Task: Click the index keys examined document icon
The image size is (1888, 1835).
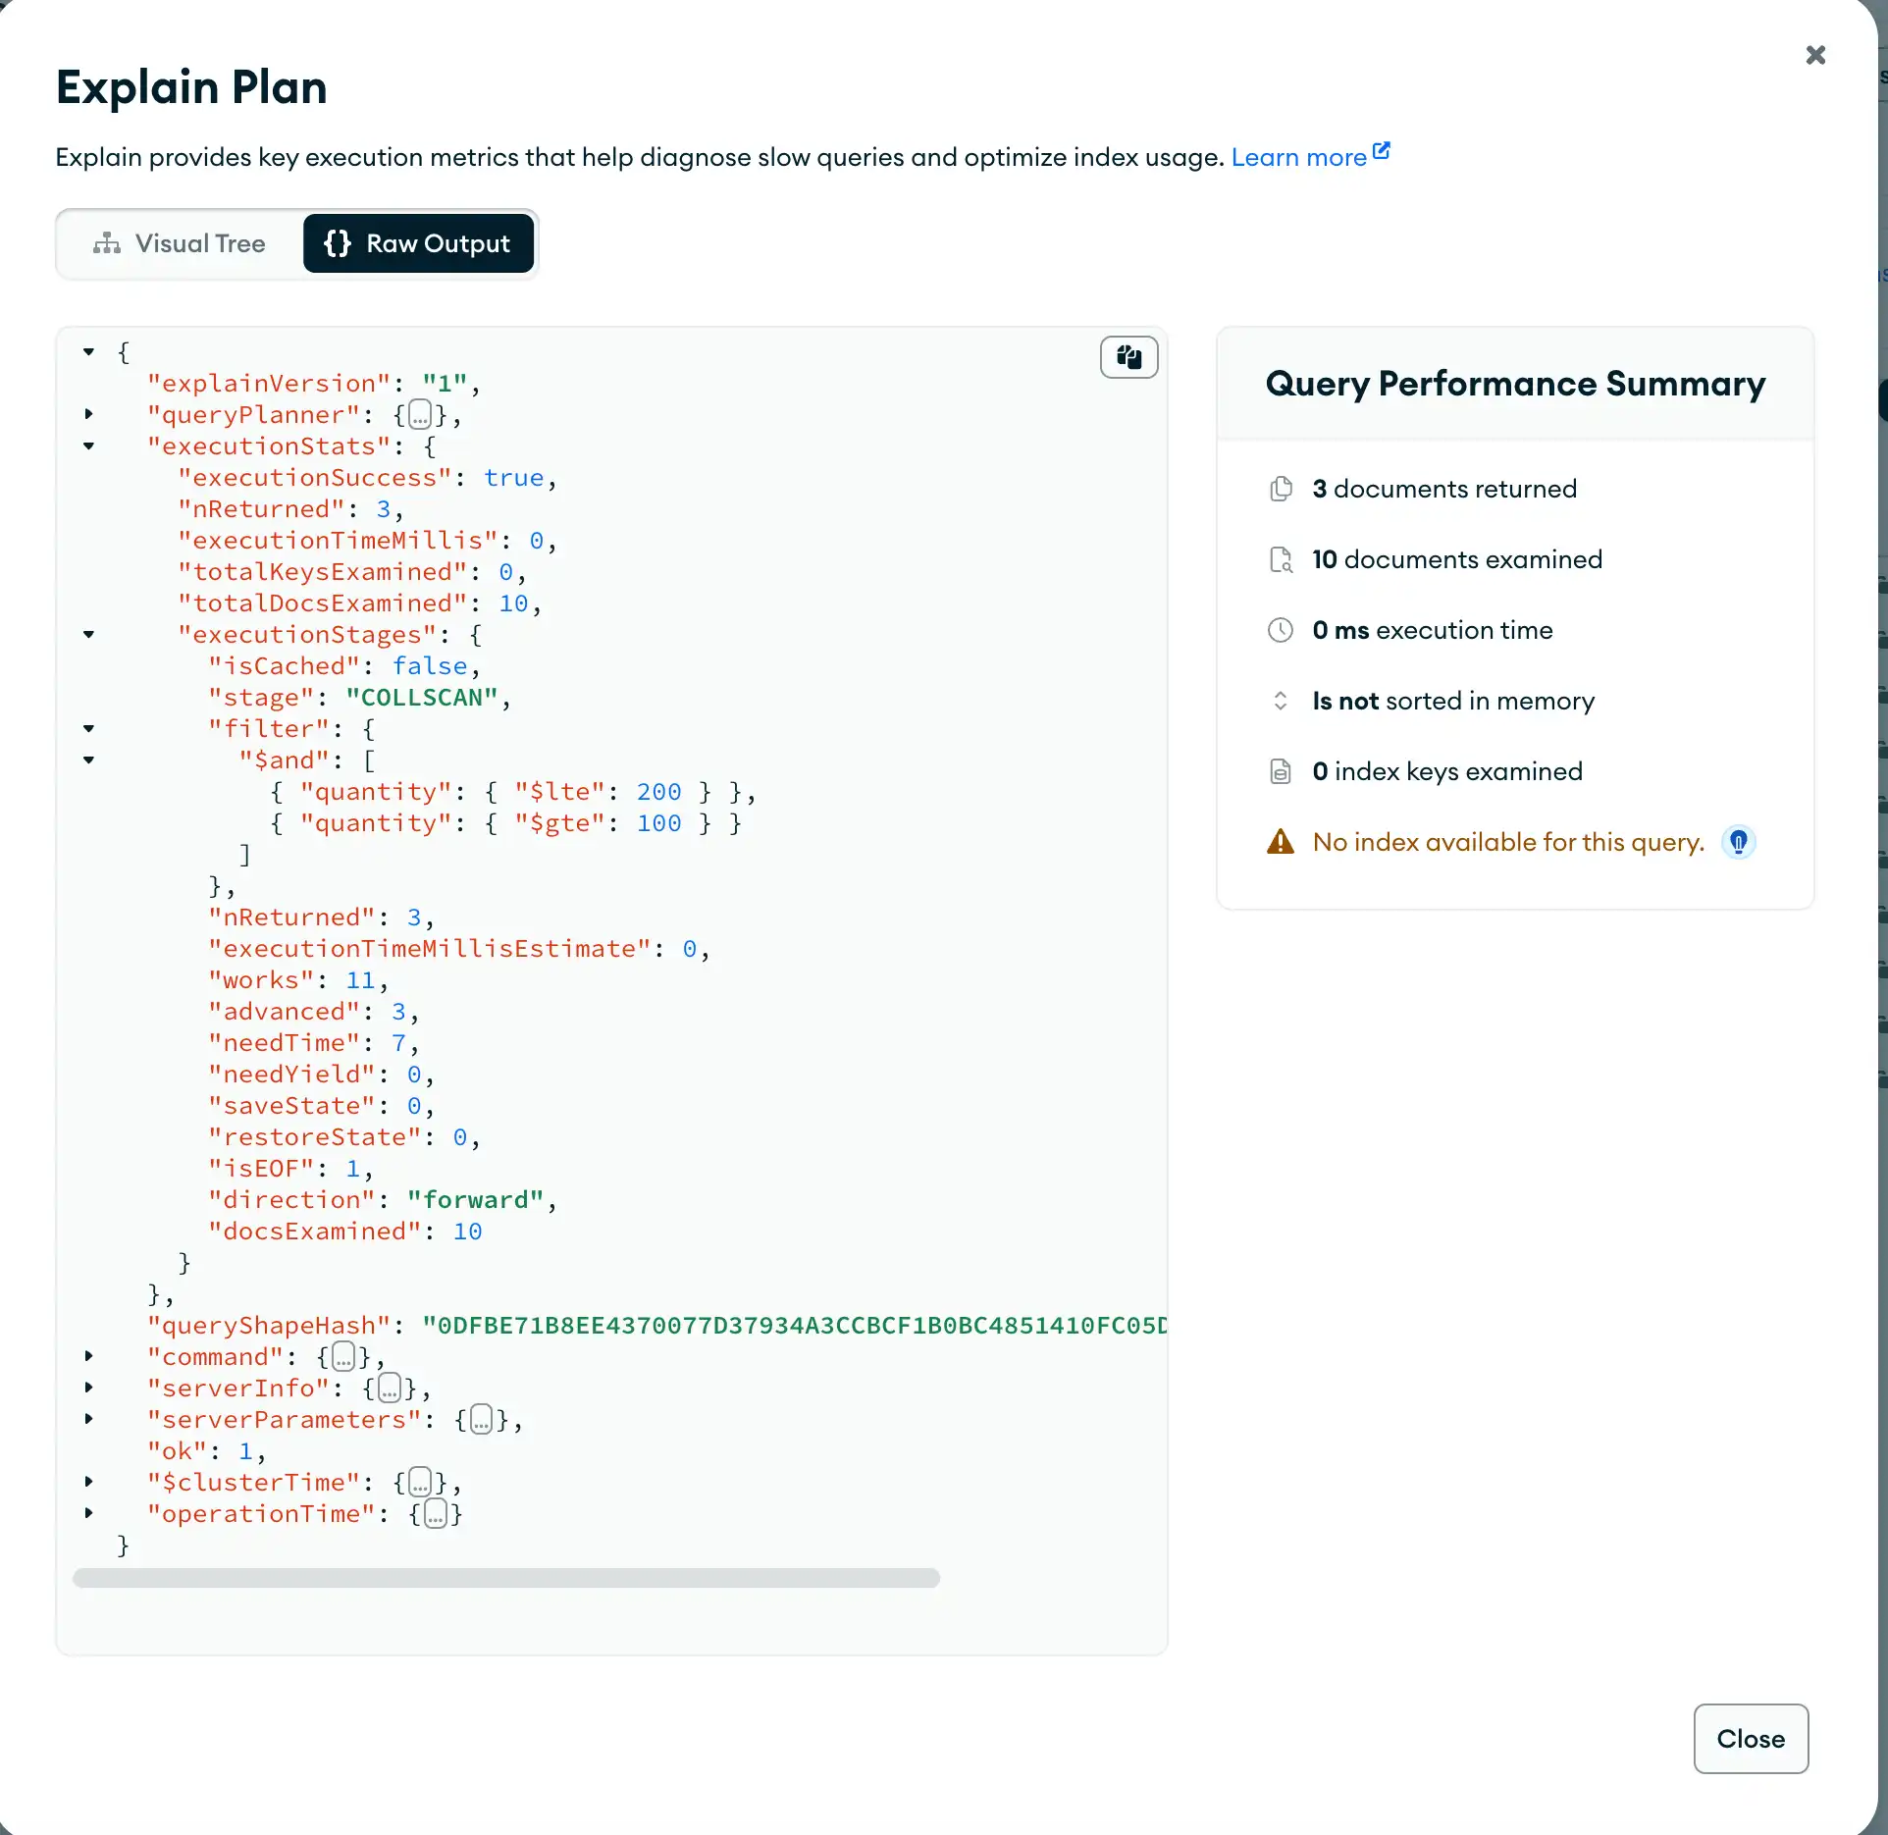Action: coord(1281,771)
